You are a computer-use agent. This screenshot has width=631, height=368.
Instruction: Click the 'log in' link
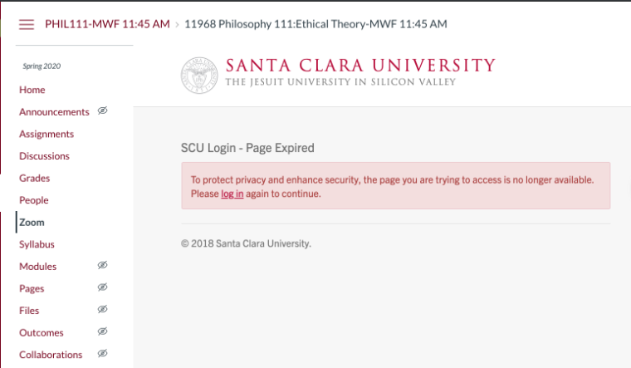point(232,194)
